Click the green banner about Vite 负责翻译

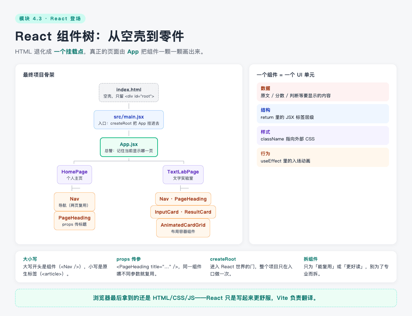pos(206,298)
